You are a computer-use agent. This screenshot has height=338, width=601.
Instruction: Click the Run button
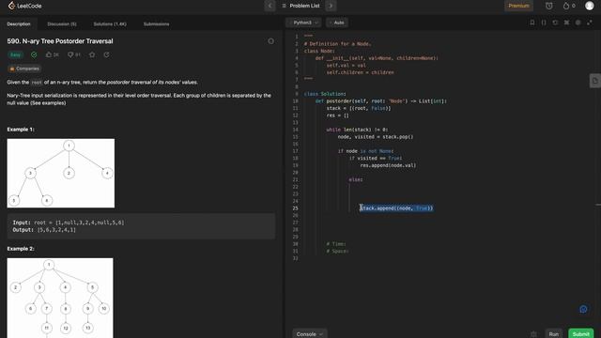[554, 334]
